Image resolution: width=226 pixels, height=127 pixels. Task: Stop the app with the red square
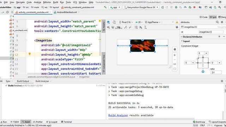coord(194,7)
